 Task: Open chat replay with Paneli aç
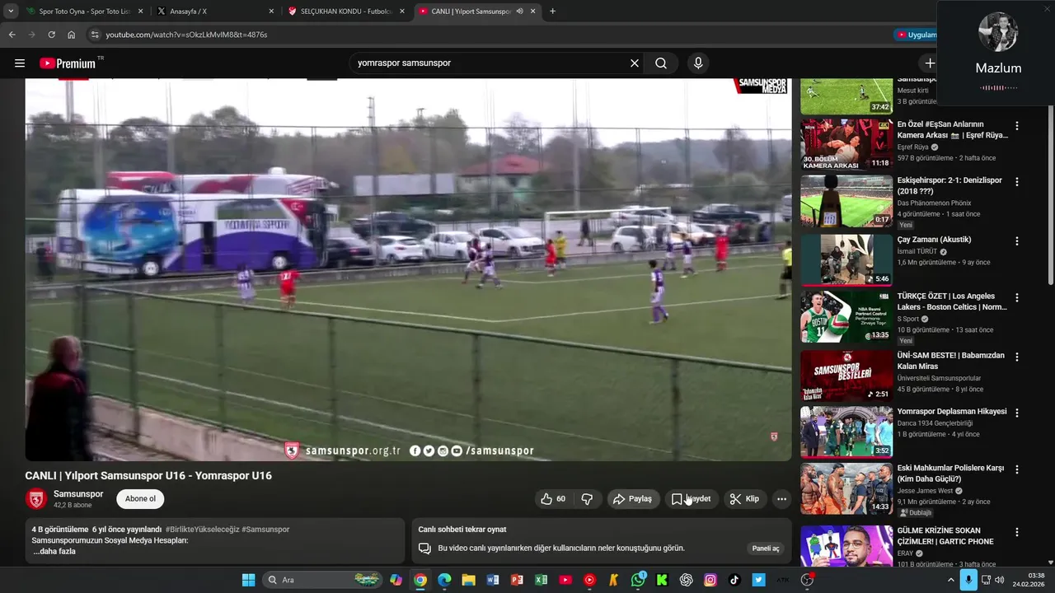click(x=765, y=549)
